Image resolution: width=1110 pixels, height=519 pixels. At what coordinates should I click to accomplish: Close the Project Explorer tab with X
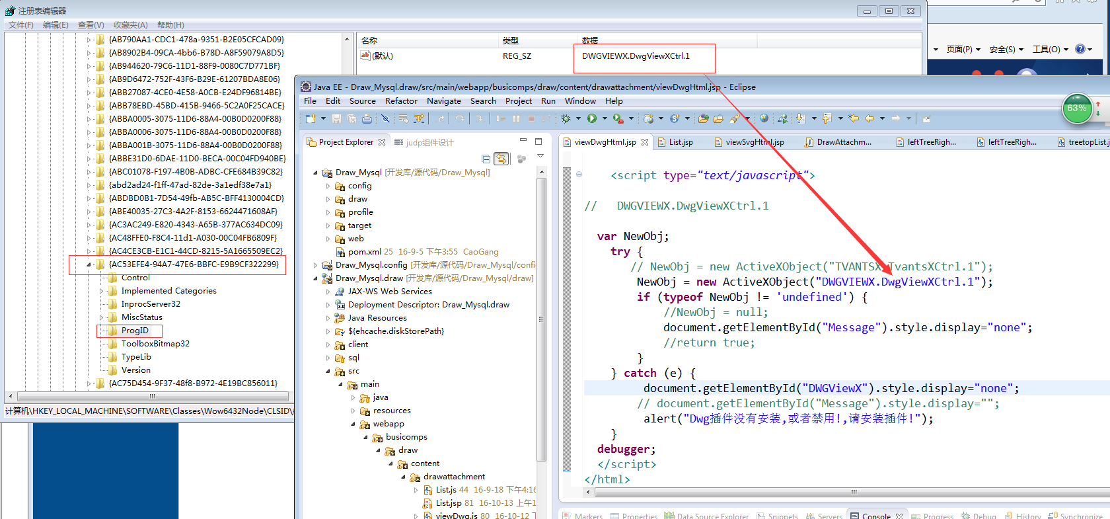click(381, 142)
